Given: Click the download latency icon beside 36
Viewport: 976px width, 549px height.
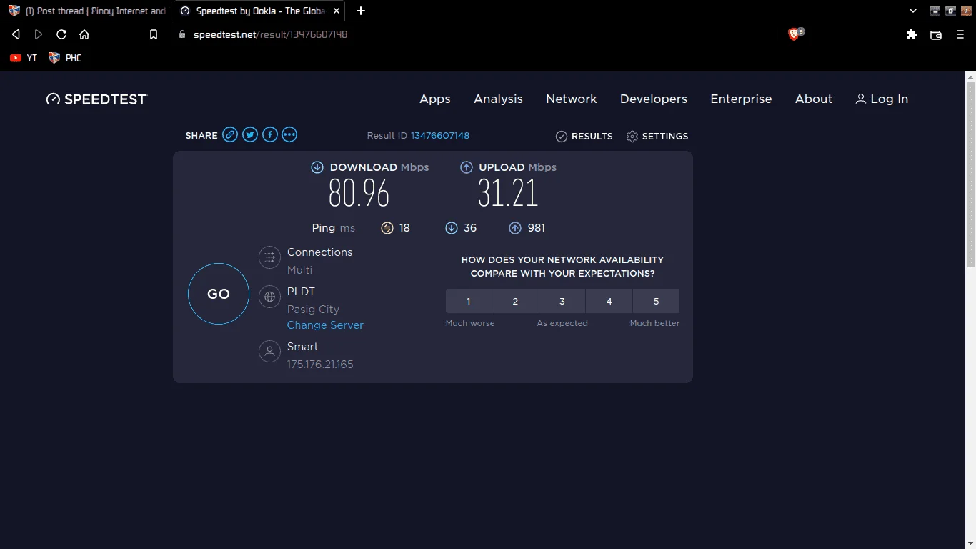Looking at the screenshot, I should (x=452, y=228).
